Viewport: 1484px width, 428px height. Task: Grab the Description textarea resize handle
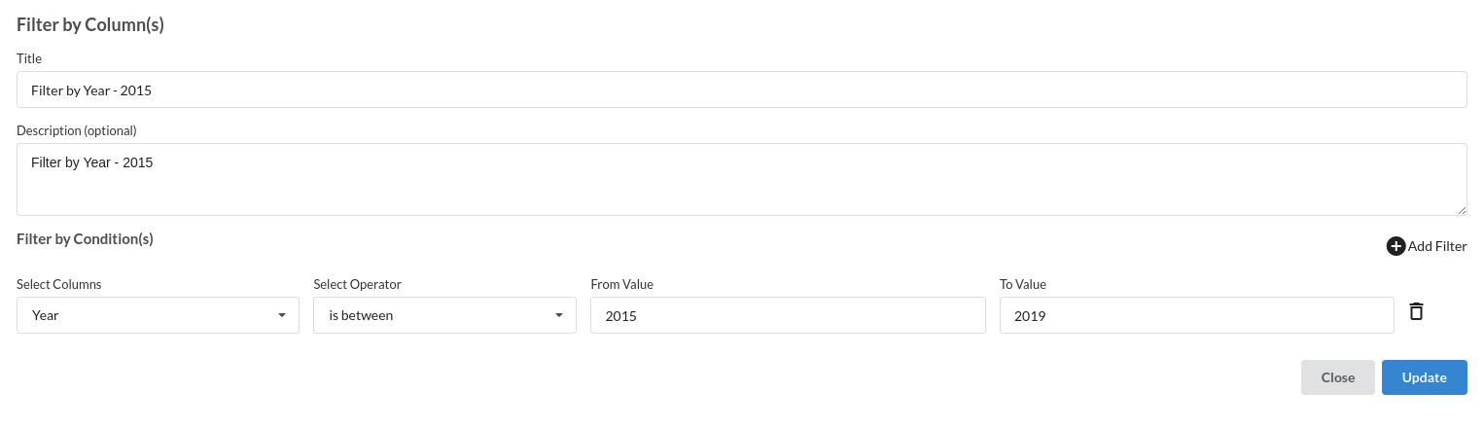[1462, 210]
